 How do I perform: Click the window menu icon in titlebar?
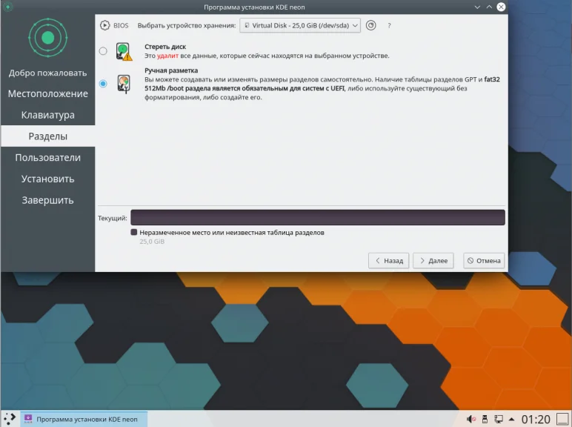(x=7, y=7)
